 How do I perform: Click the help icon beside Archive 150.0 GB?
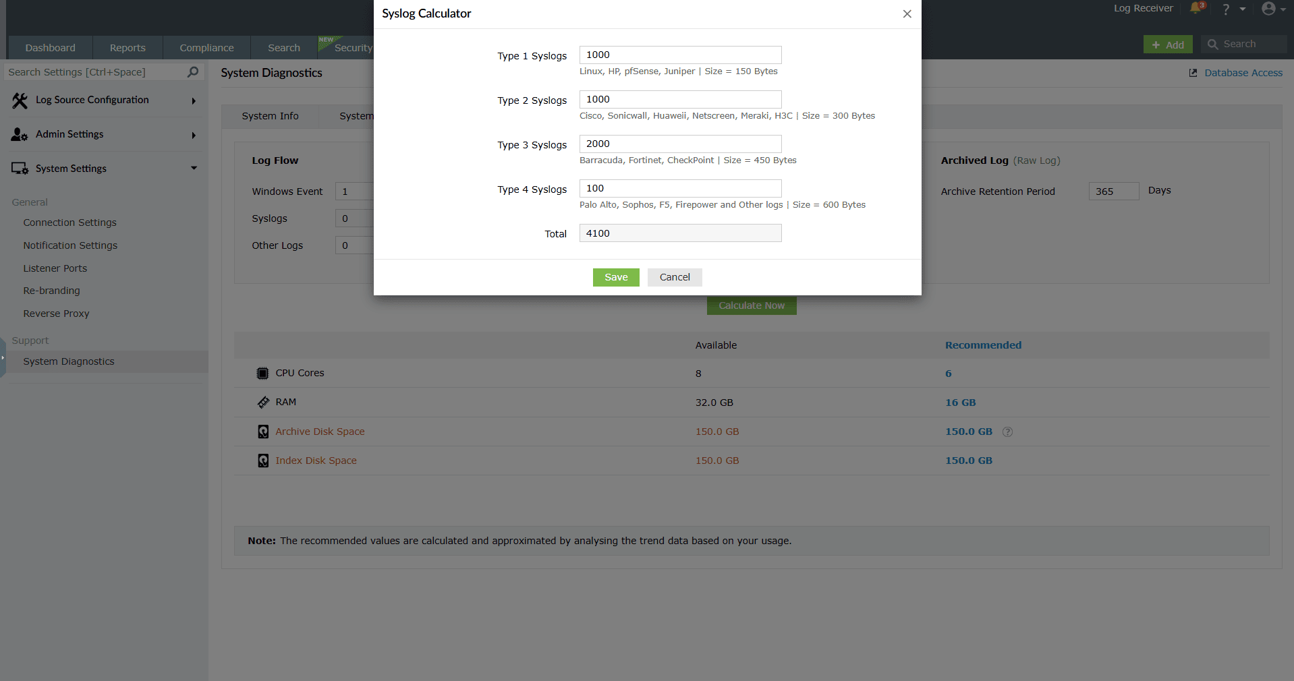[1007, 432]
